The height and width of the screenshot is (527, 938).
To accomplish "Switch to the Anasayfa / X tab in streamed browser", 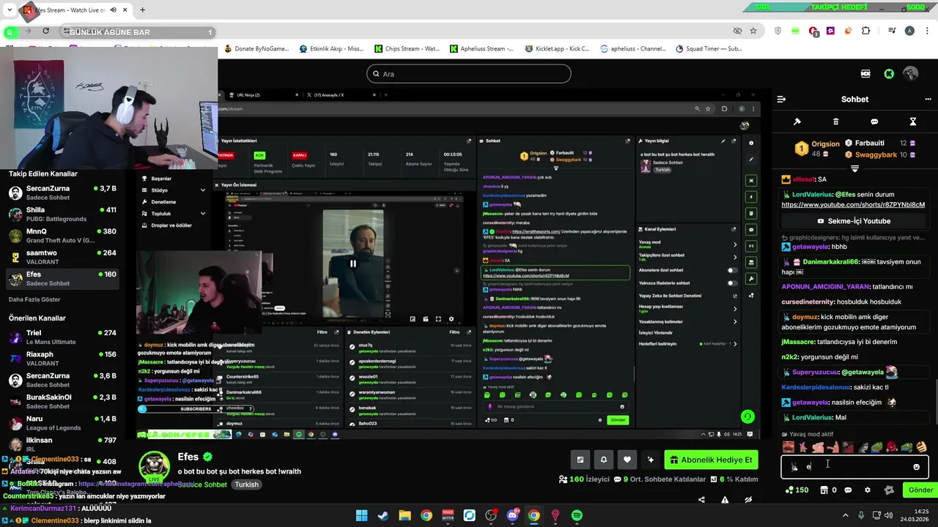I will point(340,95).
